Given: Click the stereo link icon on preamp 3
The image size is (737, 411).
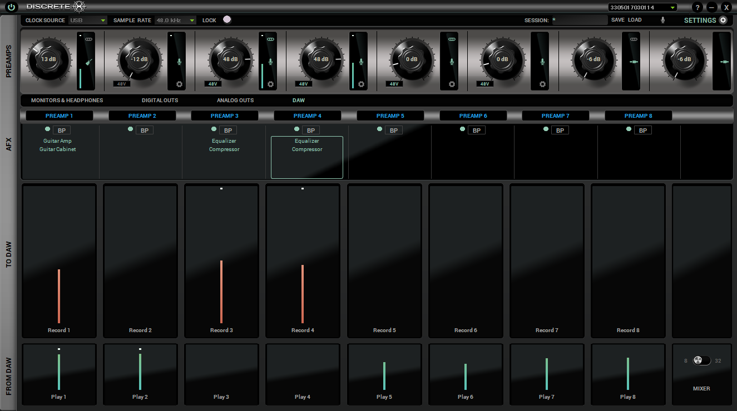Looking at the screenshot, I should click(x=270, y=39).
